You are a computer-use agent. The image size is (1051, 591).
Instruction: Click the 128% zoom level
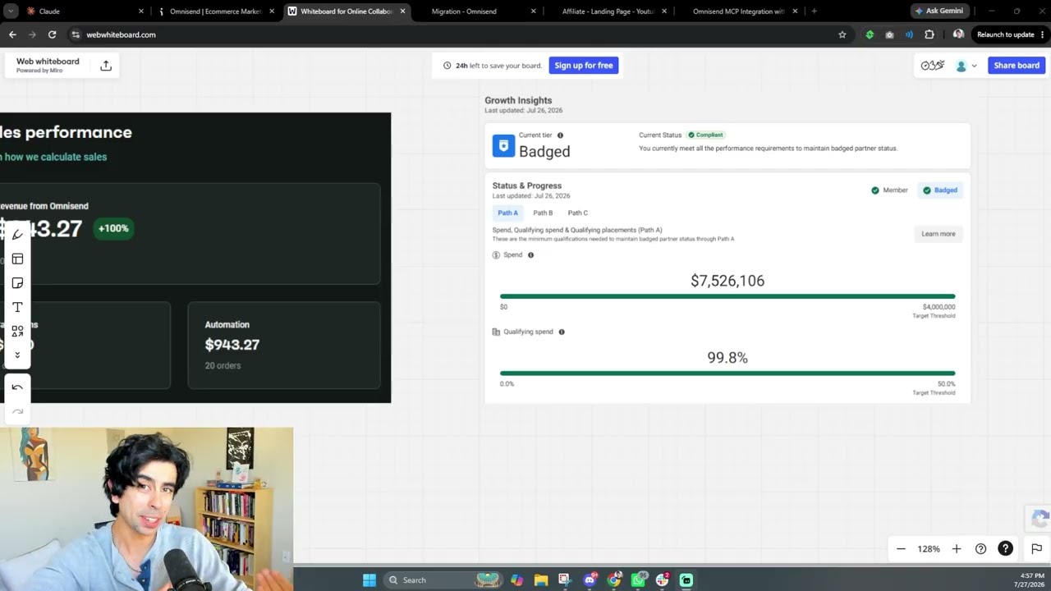click(929, 549)
